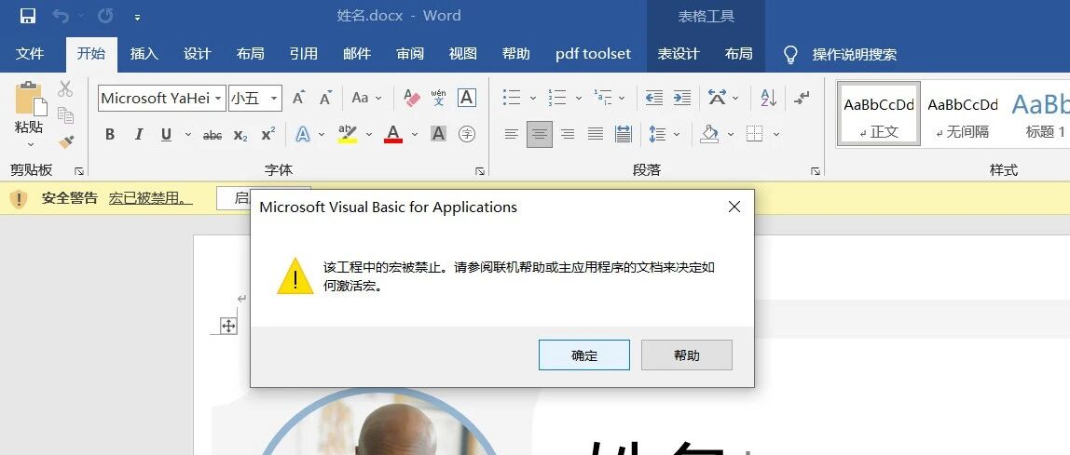The image size is (1070, 455).
Task: Select Justify alignment icon
Action: tap(595, 134)
